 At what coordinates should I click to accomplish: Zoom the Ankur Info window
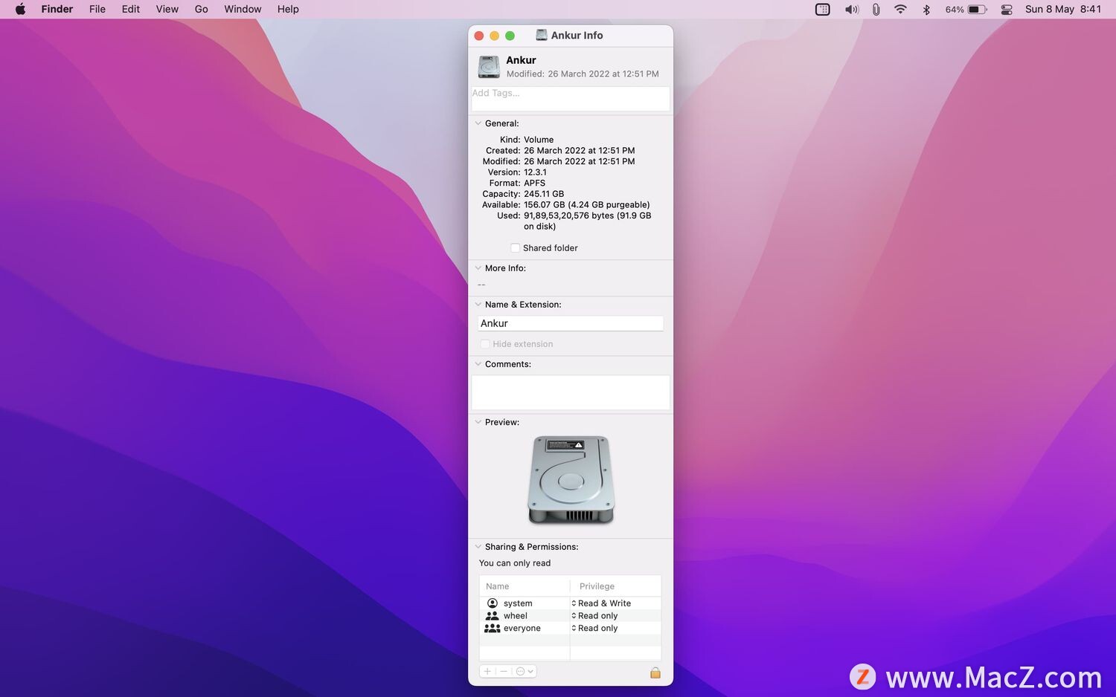click(510, 36)
